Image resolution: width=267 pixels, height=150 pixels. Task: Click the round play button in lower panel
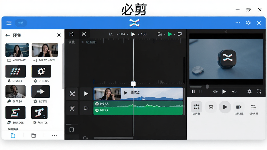tap(225, 107)
